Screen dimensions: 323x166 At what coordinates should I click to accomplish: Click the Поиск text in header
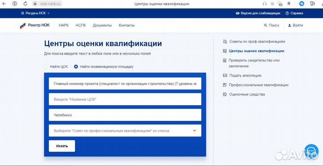(x=274, y=26)
